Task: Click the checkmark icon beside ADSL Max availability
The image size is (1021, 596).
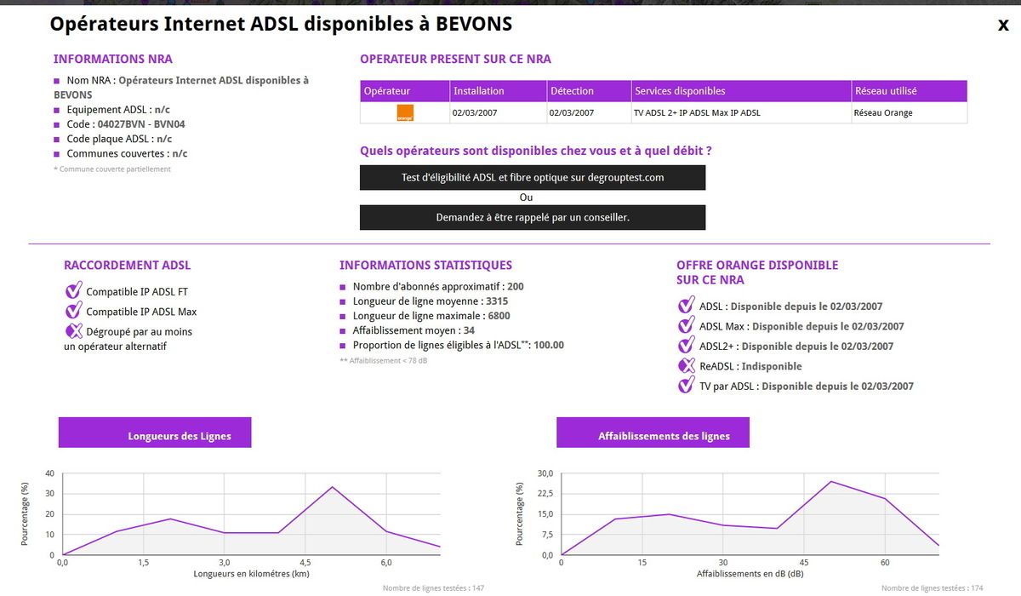Action: [x=687, y=325]
